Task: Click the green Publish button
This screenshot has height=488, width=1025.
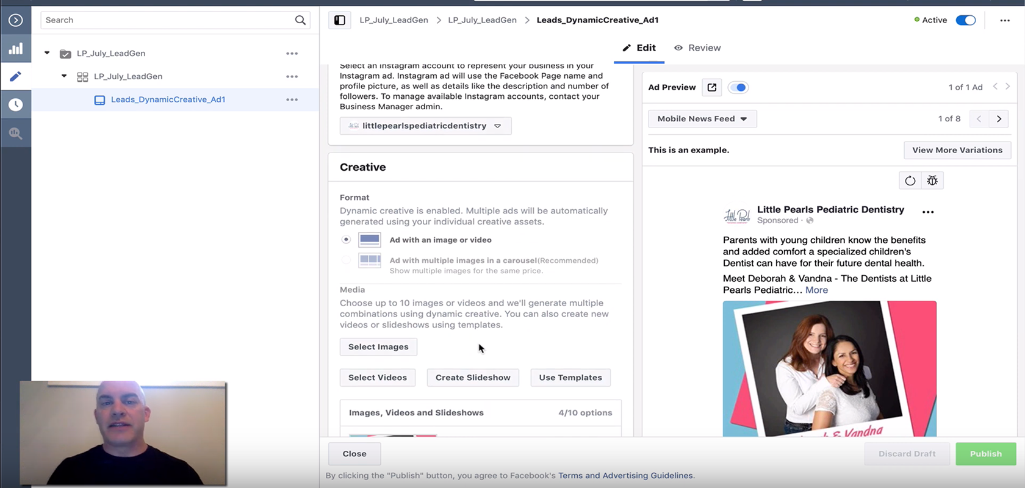Action: pyautogui.click(x=986, y=454)
